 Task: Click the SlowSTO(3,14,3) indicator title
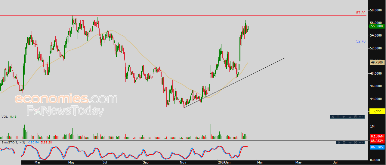[13, 142]
